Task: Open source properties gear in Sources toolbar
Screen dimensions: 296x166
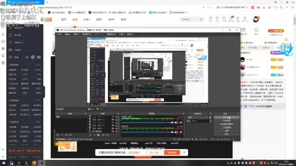Action: [98, 135]
